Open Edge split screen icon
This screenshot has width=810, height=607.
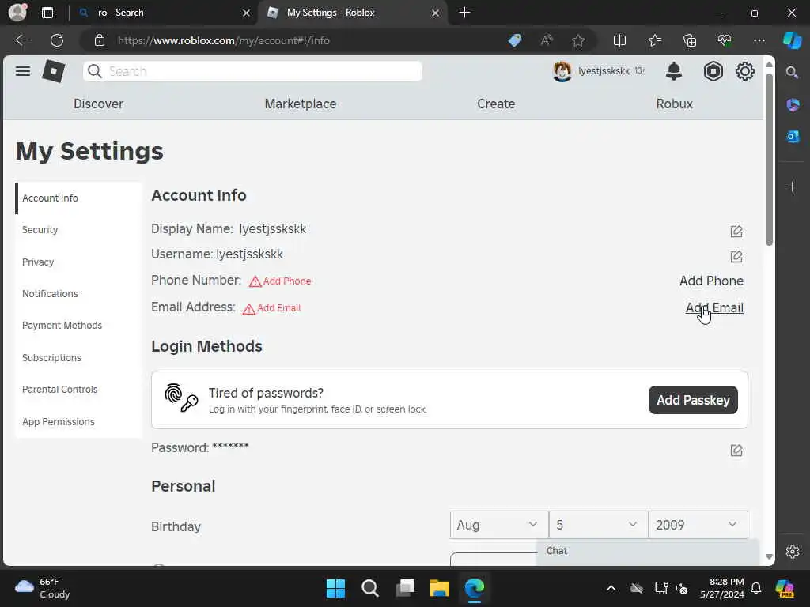pyautogui.click(x=619, y=40)
